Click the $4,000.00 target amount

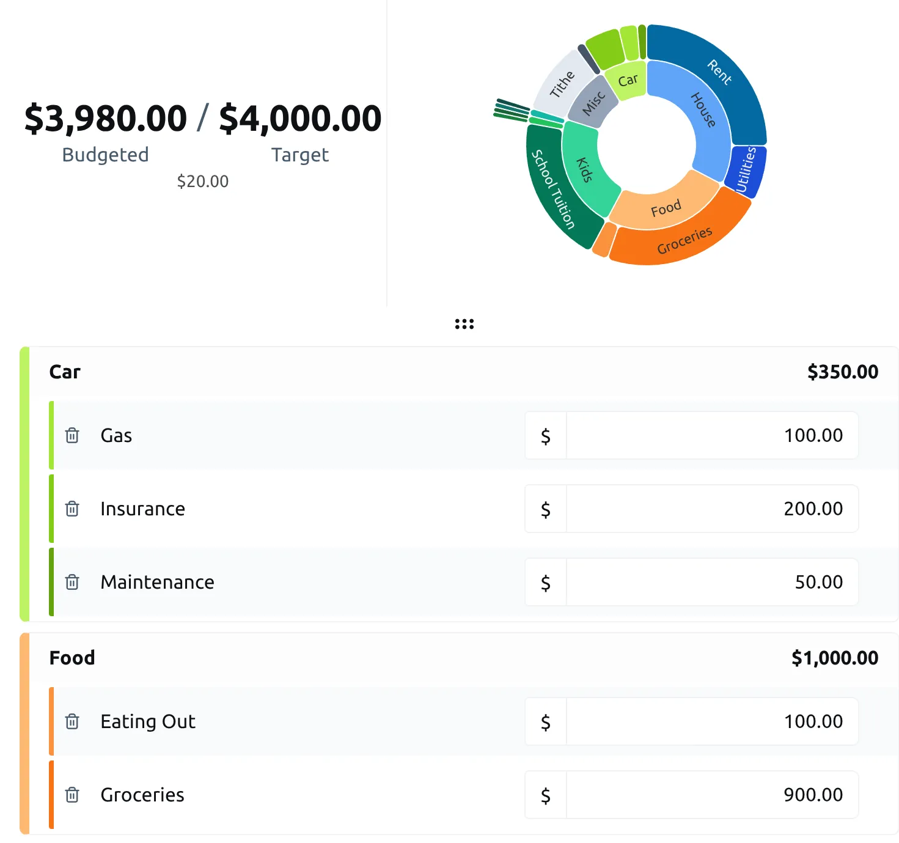click(x=299, y=118)
